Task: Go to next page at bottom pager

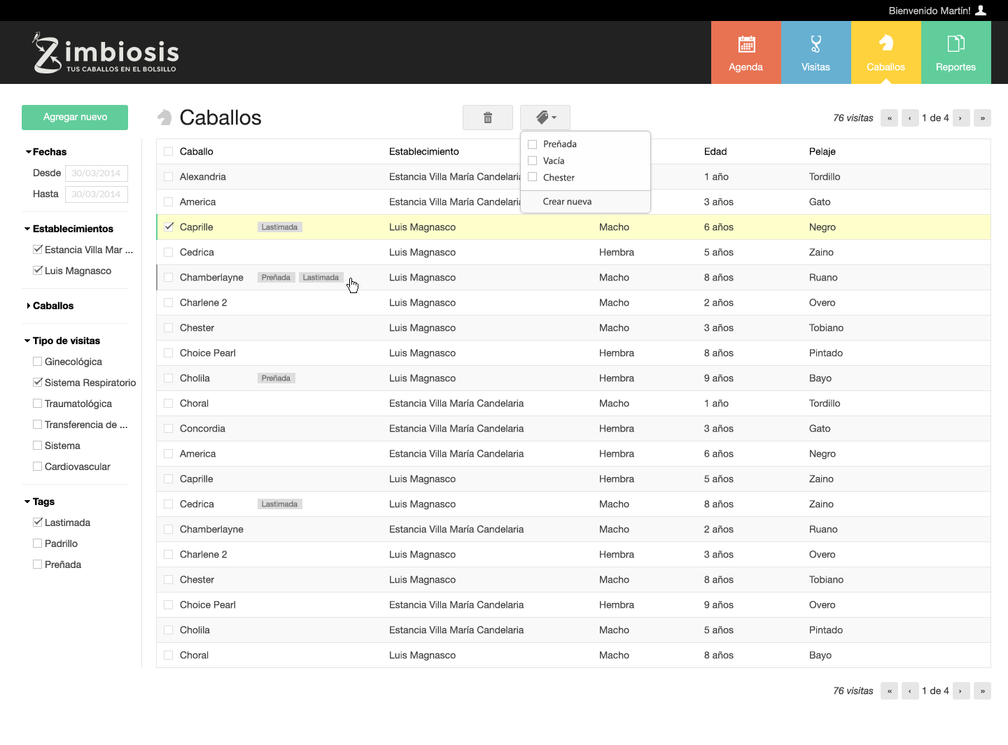Action: pyautogui.click(x=961, y=691)
